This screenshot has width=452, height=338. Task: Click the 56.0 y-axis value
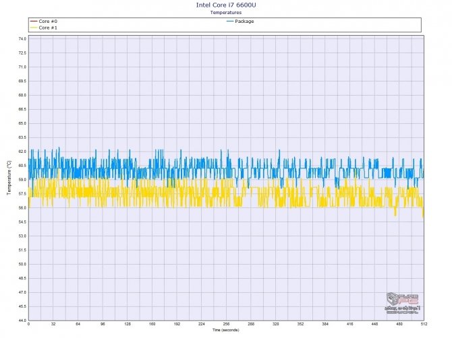[x=22, y=207]
